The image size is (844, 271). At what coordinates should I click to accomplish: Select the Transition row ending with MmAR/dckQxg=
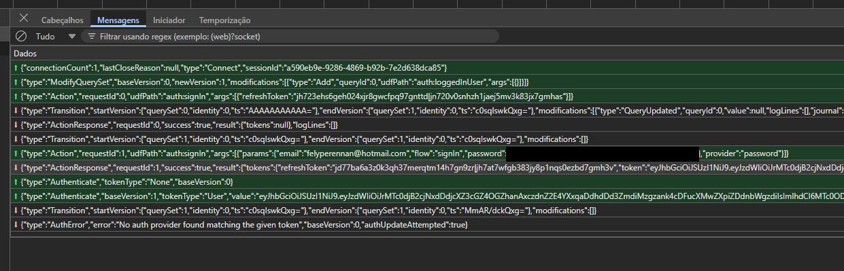[x=427, y=211]
